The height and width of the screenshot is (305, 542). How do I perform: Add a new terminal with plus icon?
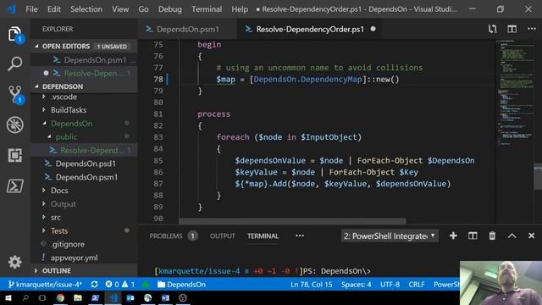(x=453, y=236)
